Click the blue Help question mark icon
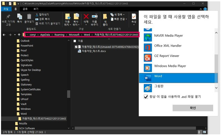The width and height of the screenshot is (223, 135). (205, 9)
